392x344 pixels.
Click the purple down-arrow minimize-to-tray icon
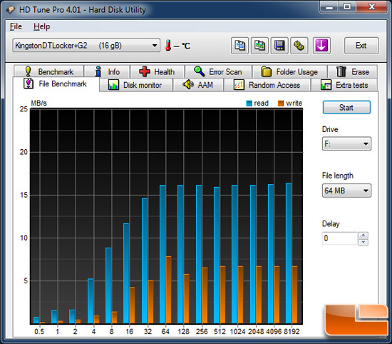click(x=321, y=46)
